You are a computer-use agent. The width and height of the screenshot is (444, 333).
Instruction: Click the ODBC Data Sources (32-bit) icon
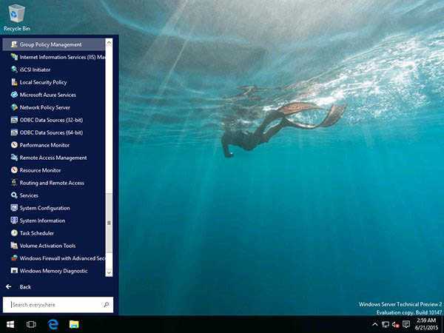14,120
